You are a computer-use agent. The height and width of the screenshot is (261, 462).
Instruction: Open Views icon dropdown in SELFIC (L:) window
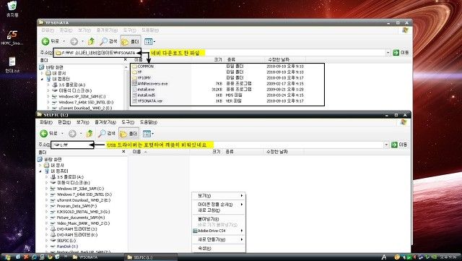click(x=148, y=134)
